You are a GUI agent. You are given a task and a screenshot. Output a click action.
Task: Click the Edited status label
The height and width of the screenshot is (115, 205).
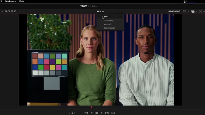95,6
